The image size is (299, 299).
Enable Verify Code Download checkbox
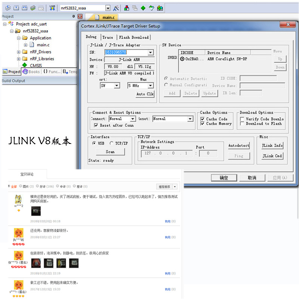pyautogui.click(x=242, y=119)
